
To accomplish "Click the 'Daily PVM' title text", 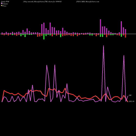I will 5,2.
